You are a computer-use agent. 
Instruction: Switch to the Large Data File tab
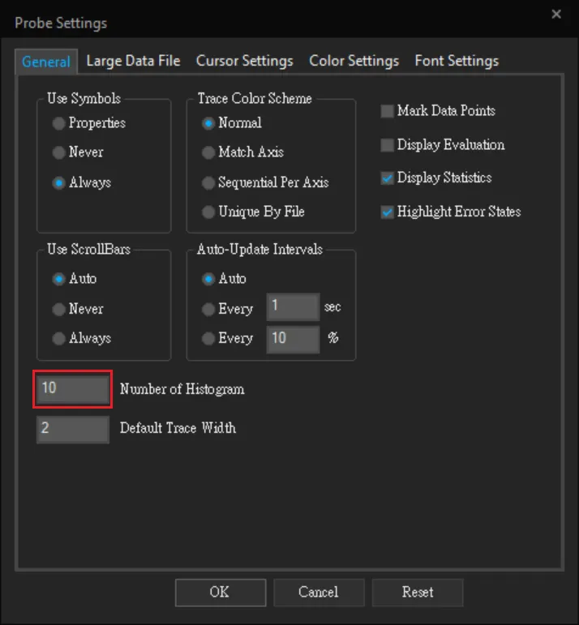[134, 61]
